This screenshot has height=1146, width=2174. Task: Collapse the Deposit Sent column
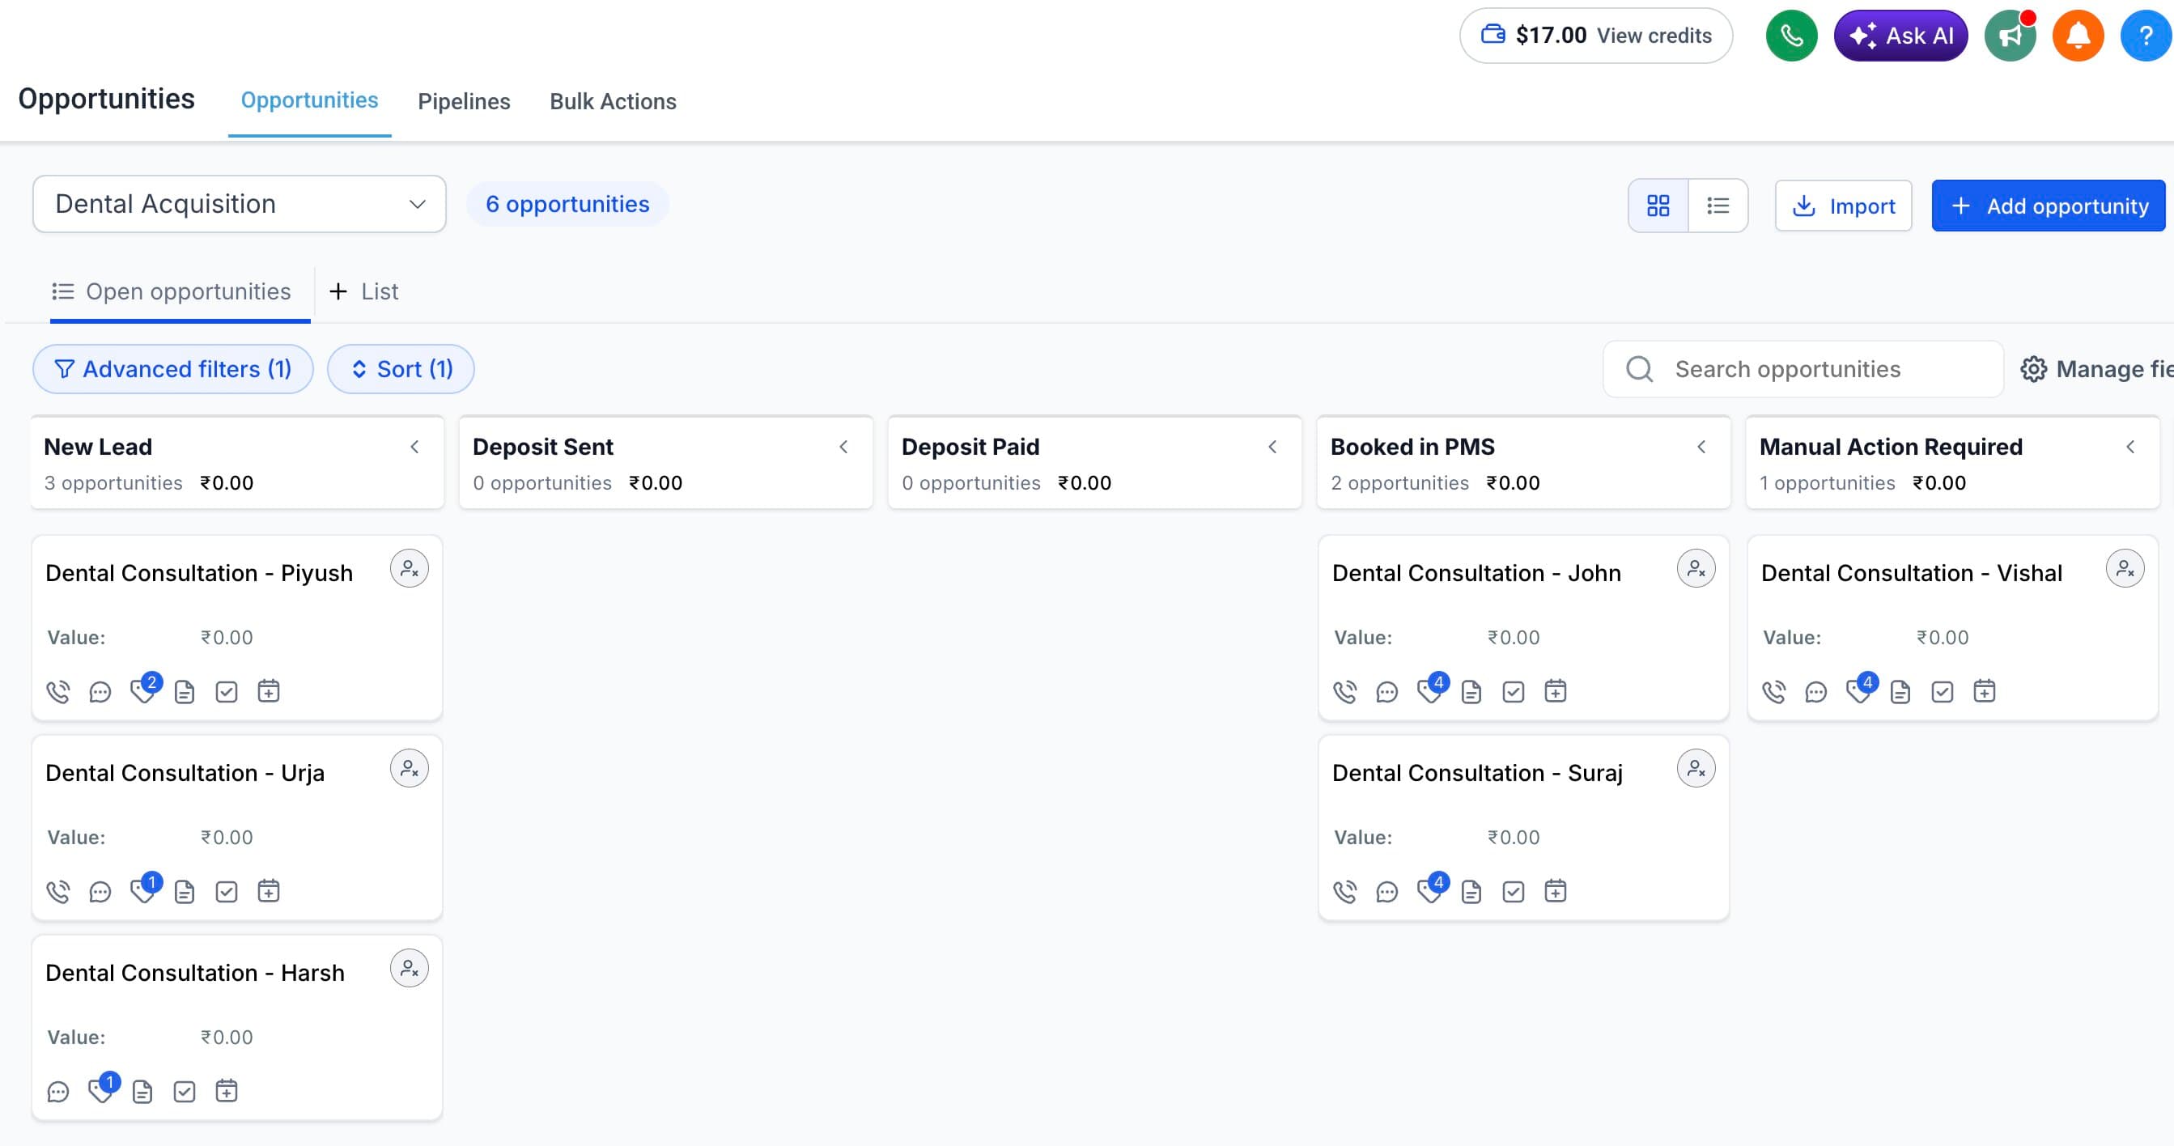(x=843, y=448)
